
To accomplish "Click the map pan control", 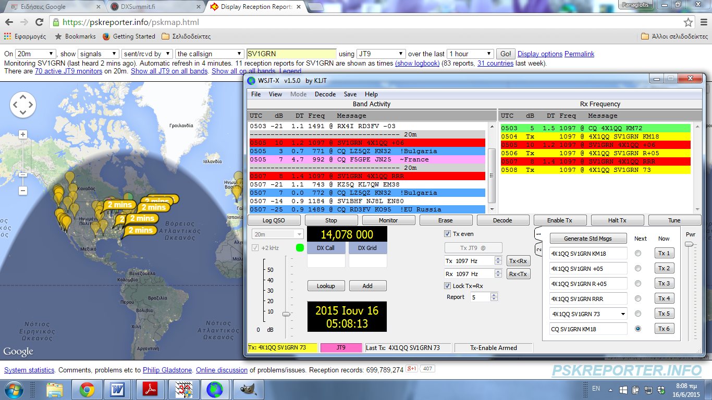I will click(23, 105).
